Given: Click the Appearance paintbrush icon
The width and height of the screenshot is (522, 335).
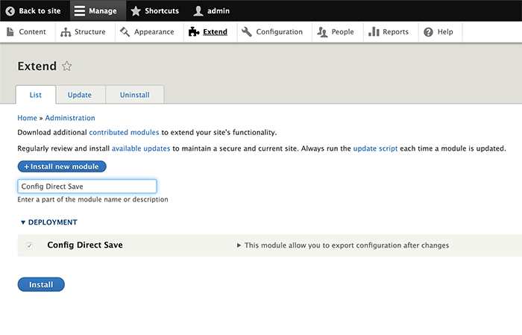Looking at the screenshot, I should coord(125,32).
